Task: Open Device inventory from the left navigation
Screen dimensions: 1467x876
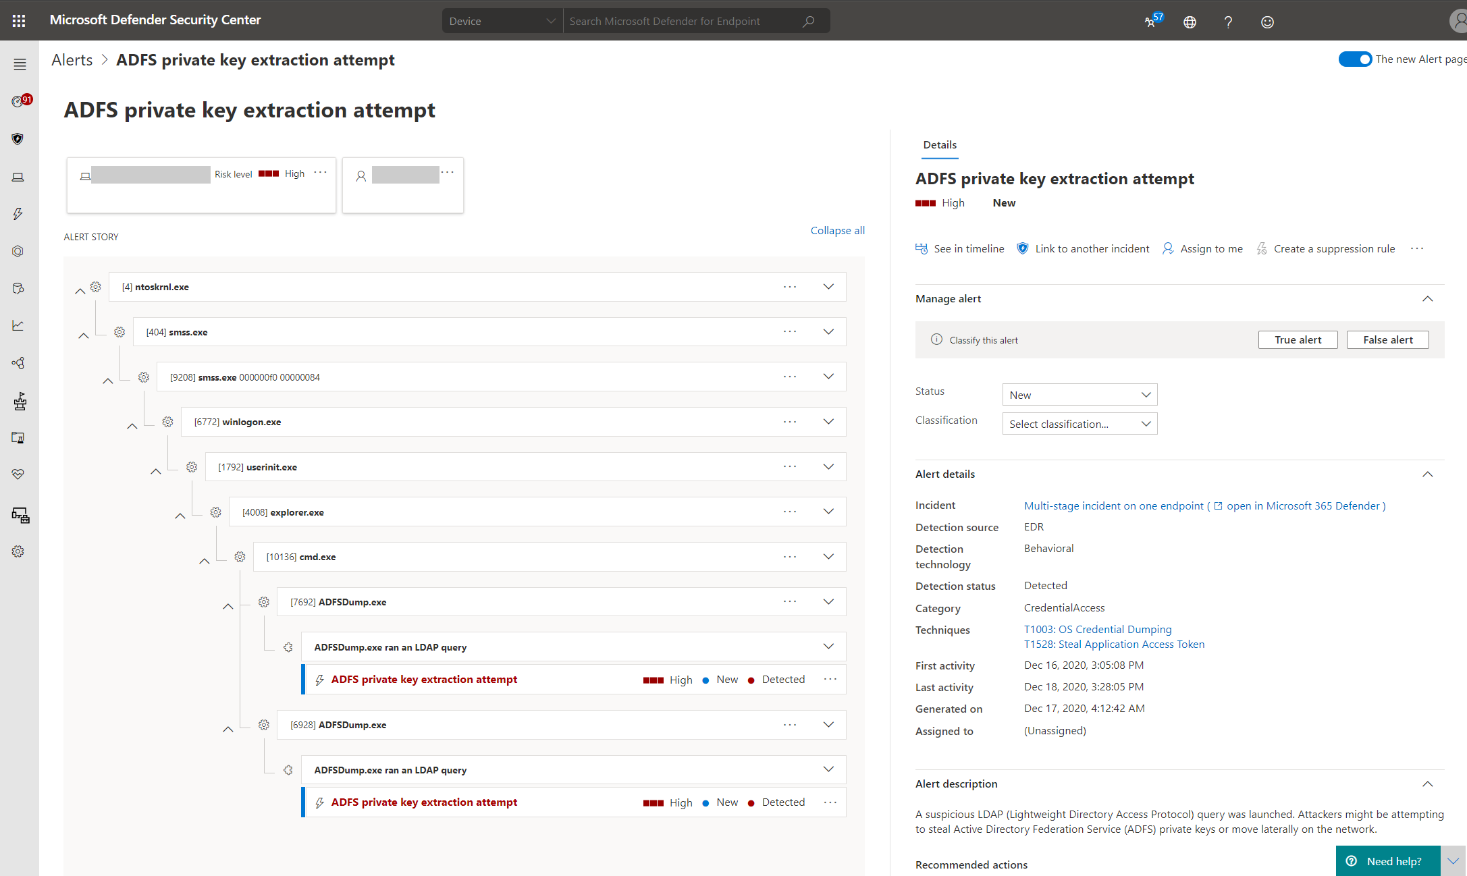Action: click(x=19, y=177)
